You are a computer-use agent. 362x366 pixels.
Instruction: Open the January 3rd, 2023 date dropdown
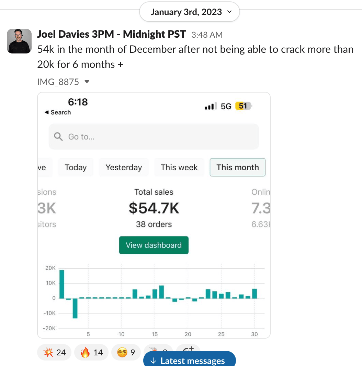pyautogui.click(x=189, y=12)
